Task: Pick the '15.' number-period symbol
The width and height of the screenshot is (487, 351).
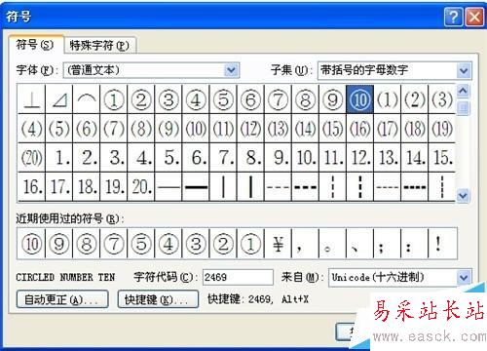Action: (x=441, y=158)
